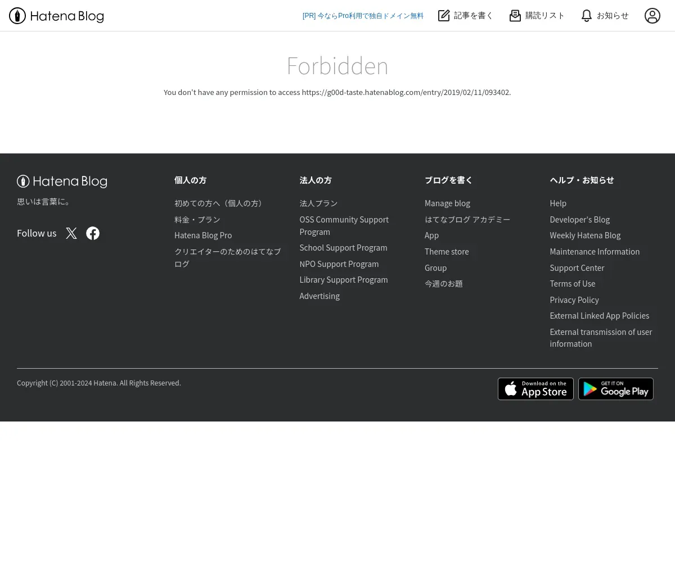Click the permission error message with URL
Viewport: 675px width, 562px height.
(x=337, y=92)
